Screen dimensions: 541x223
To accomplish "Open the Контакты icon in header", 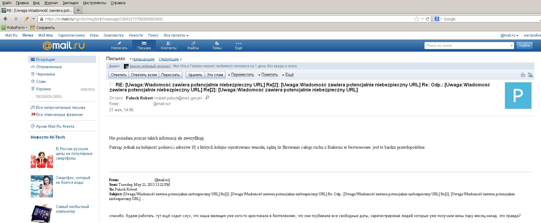I will (169, 43).
